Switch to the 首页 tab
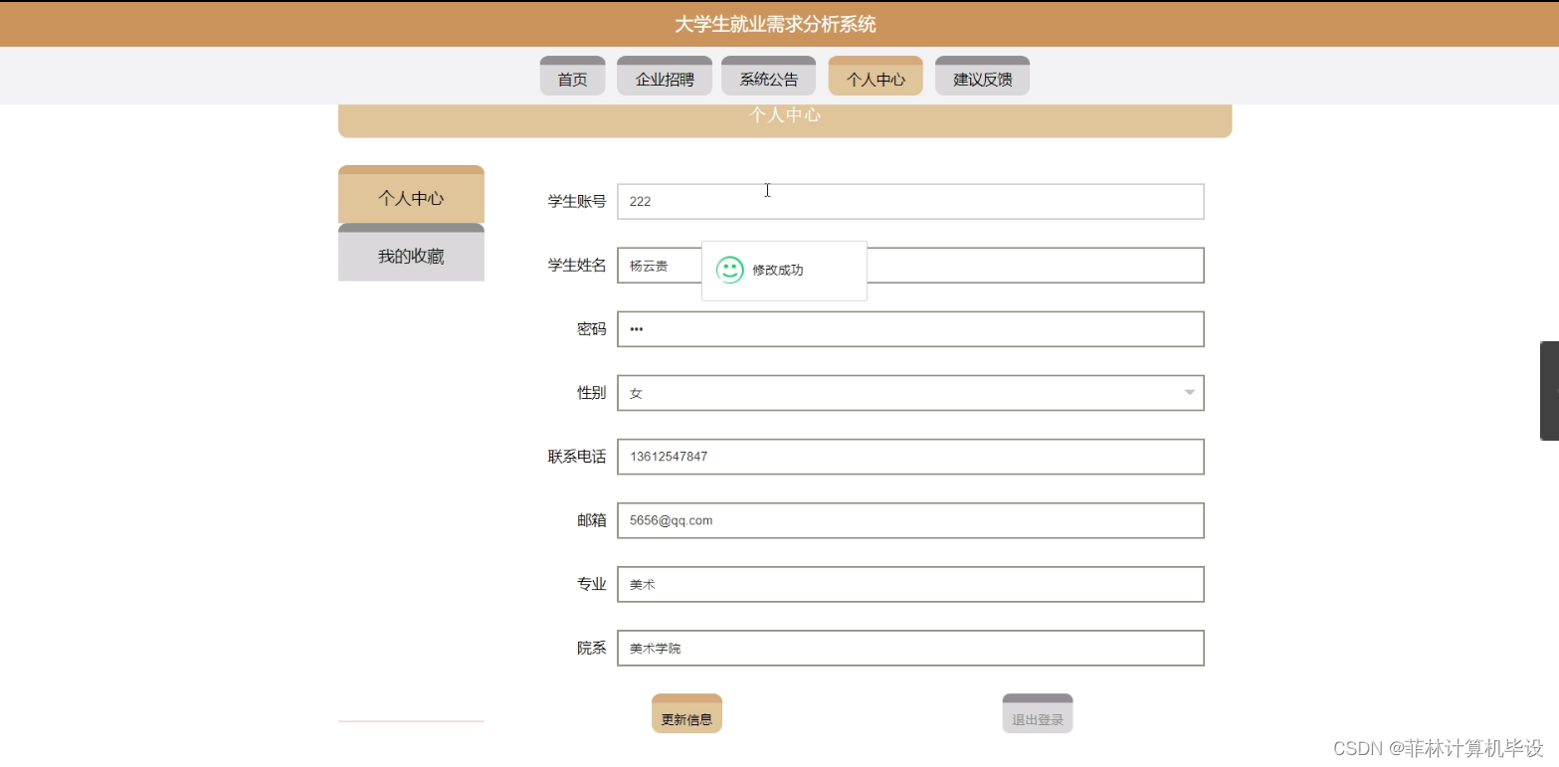The height and width of the screenshot is (767, 1559). tap(572, 79)
